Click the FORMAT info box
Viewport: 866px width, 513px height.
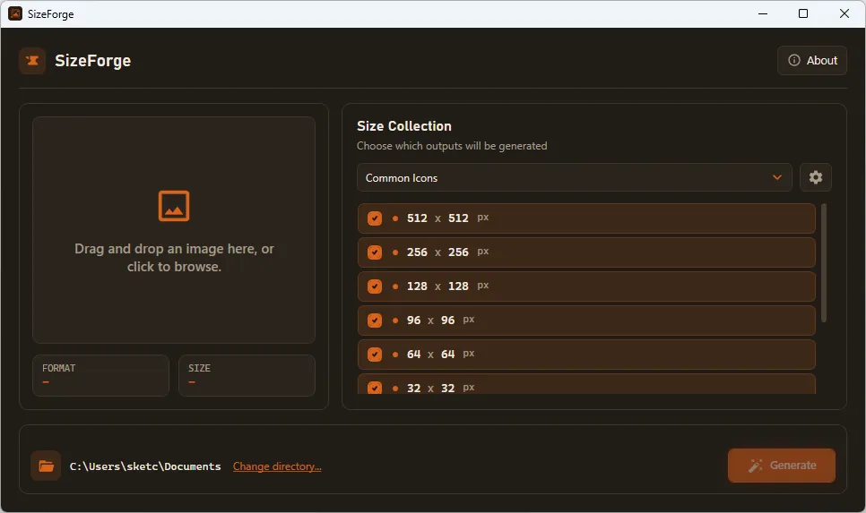pos(100,375)
